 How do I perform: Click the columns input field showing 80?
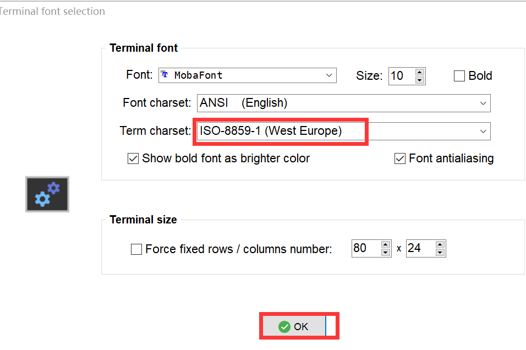point(366,248)
